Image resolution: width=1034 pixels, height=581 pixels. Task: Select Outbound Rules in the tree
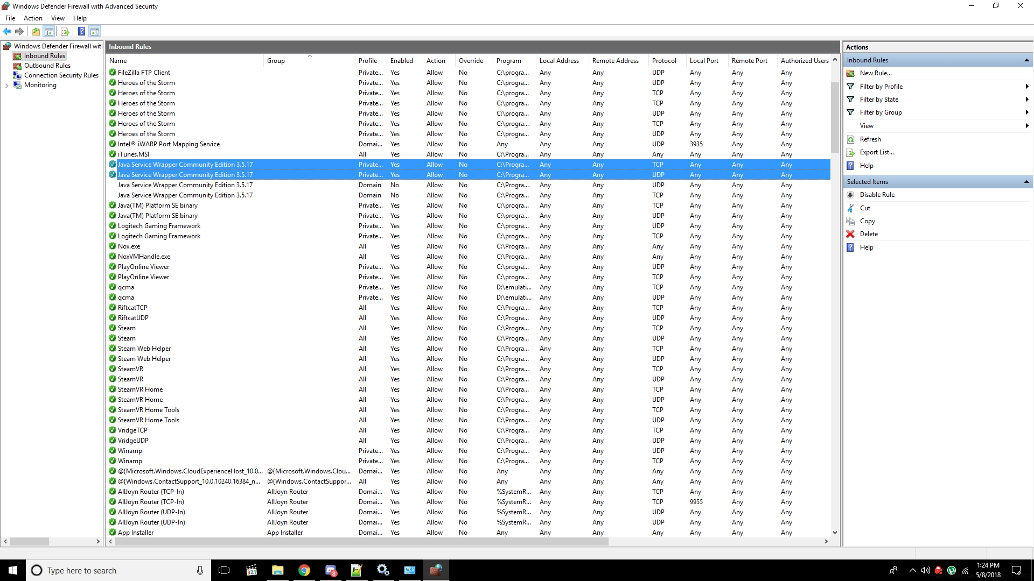(x=47, y=66)
